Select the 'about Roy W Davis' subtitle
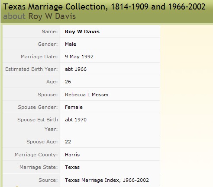The image size is (213, 187). [x=39, y=16]
